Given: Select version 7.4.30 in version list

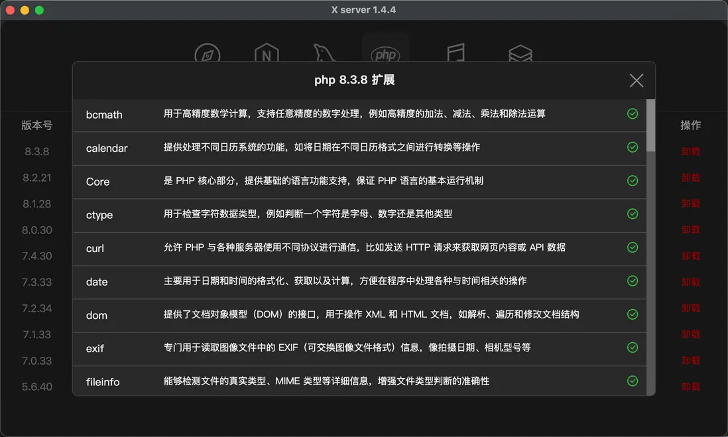Looking at the screenshot, I should click(x=36, y=256).
